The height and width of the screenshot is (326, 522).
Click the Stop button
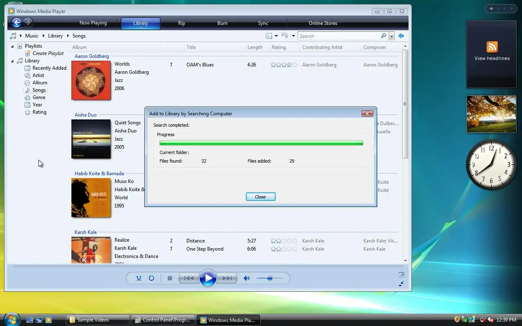(170, 278)
